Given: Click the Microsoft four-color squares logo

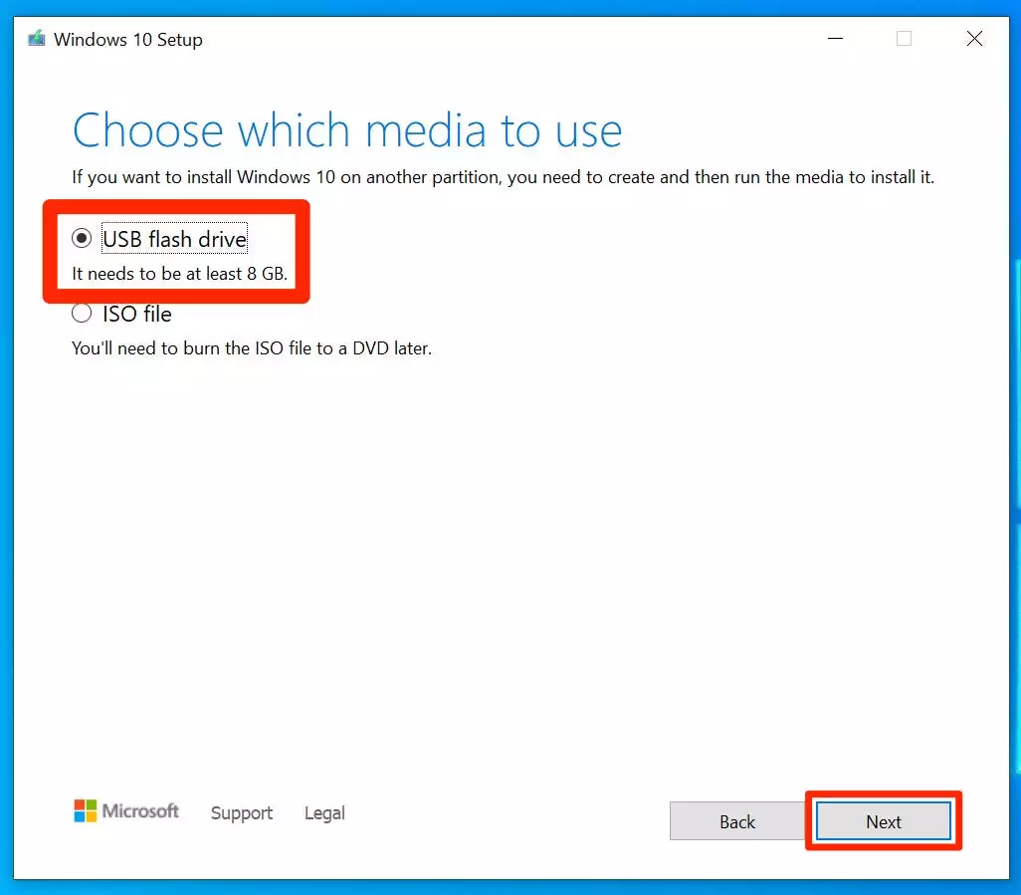Looking at the screenshot, I should tap(86, 811).
